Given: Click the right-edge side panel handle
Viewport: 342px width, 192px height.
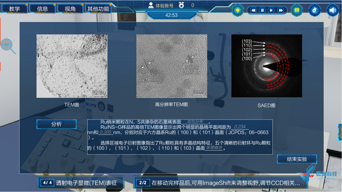Looking at the screenshot, I should (x=340, y=132).
